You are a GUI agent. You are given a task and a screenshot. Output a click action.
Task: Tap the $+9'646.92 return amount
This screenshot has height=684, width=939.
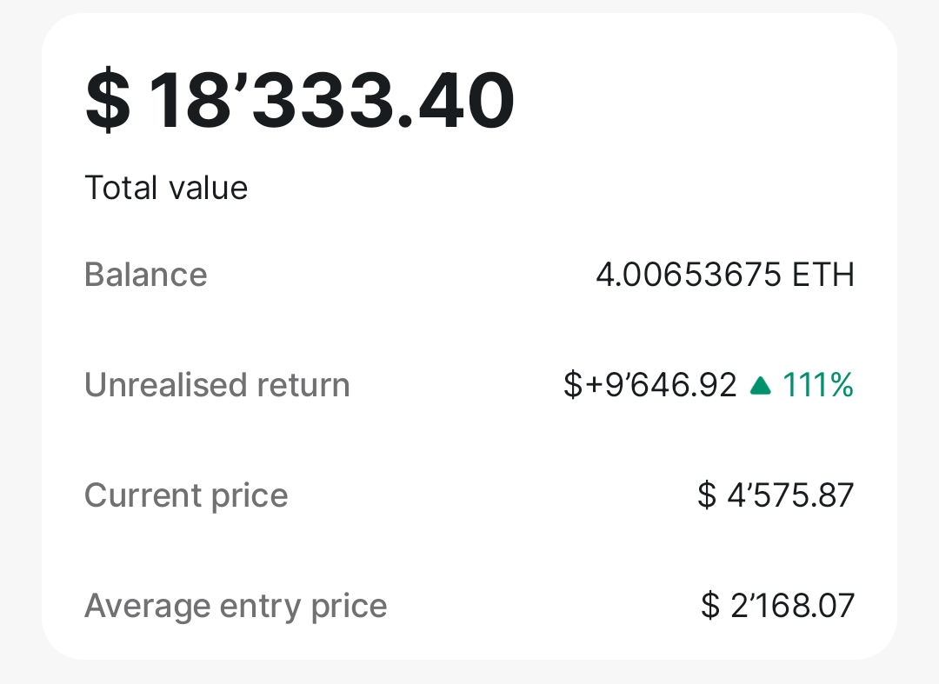pos(650,385)
